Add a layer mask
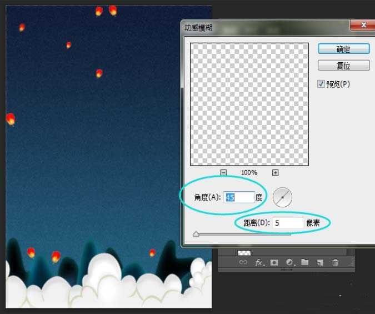The width and height of the screenshot is (375, 314). tap(274, 262)
